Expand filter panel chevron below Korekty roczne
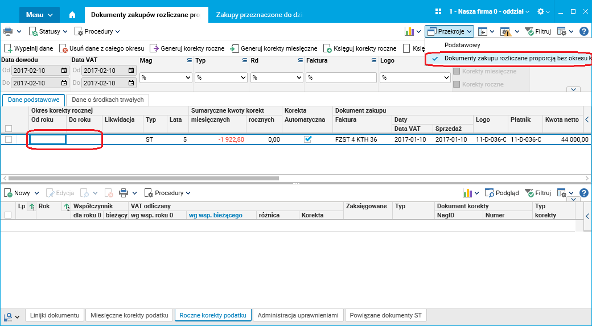592x326 pixels. point(573,89)
